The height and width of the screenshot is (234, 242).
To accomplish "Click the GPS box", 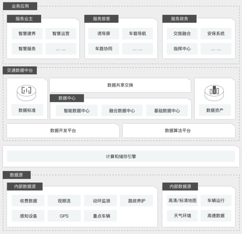I will pos(64,216).
